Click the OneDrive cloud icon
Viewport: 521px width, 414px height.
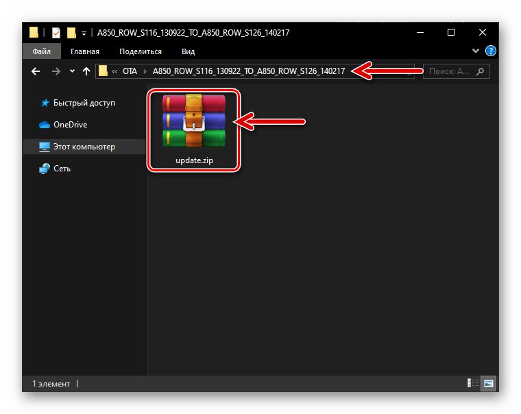(x=45, y=125)
